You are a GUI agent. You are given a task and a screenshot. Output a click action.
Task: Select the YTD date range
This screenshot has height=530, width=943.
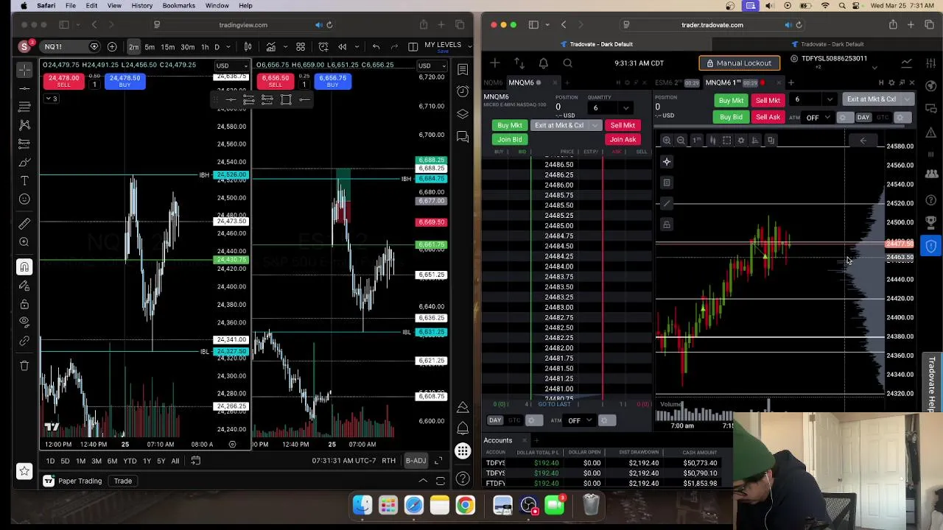tap(130, 461)
